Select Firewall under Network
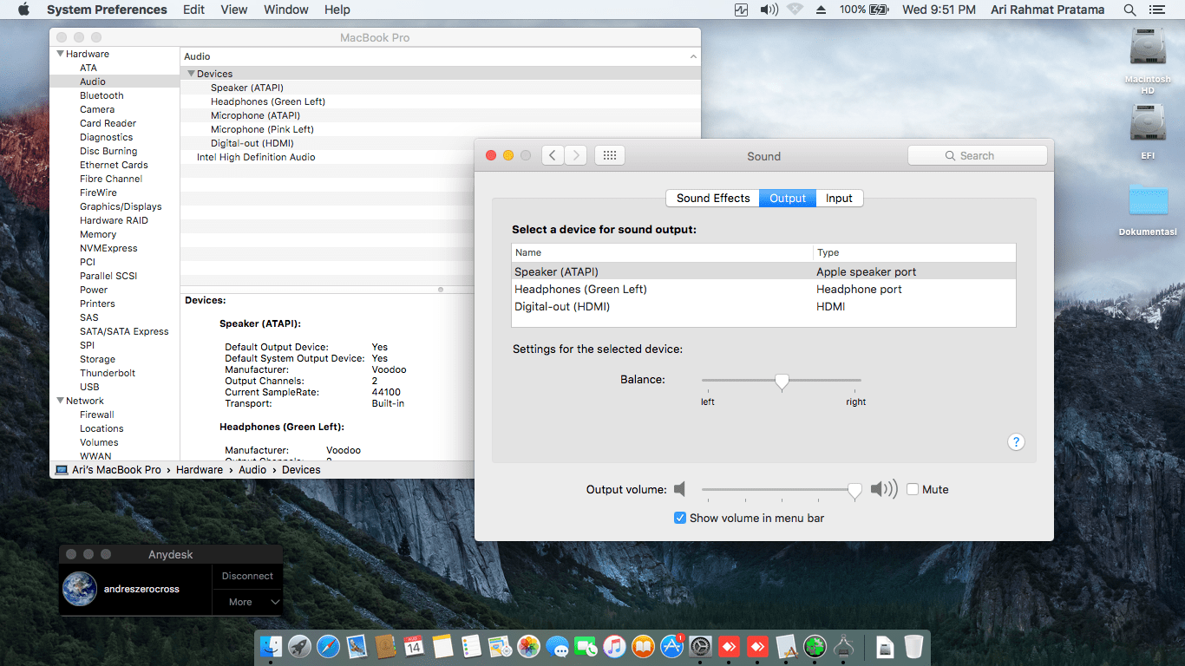This screenshot has width=1185, height=666. [x=97, y=415]
